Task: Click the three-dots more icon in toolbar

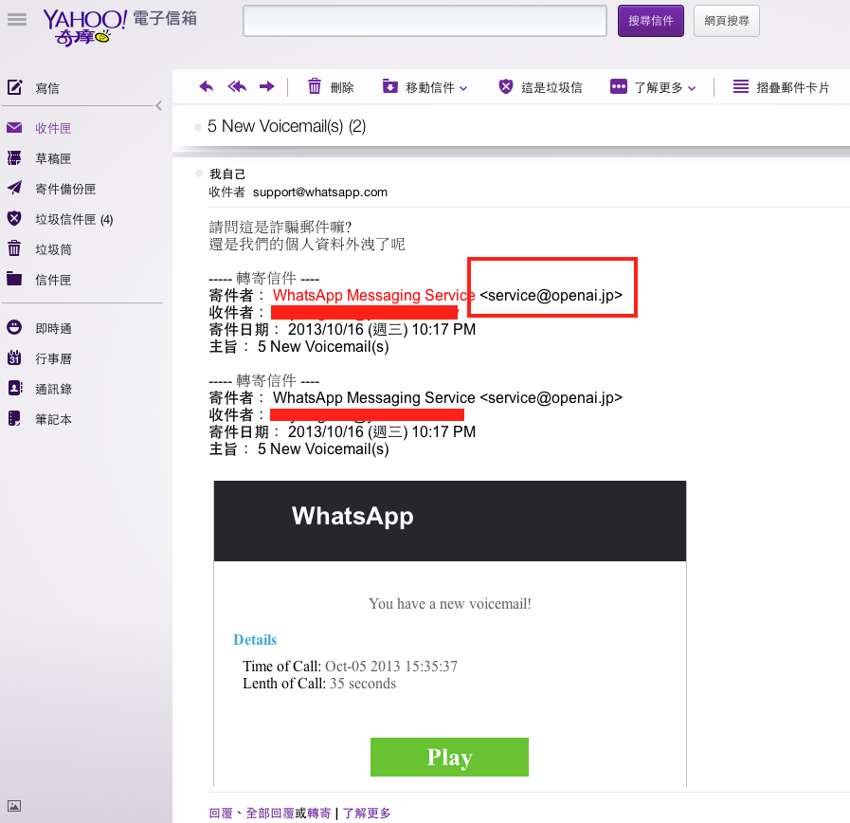Action: coord(619,86)
